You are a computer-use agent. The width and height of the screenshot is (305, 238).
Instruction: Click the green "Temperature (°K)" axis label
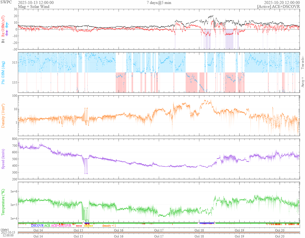(x=3, y=202)
